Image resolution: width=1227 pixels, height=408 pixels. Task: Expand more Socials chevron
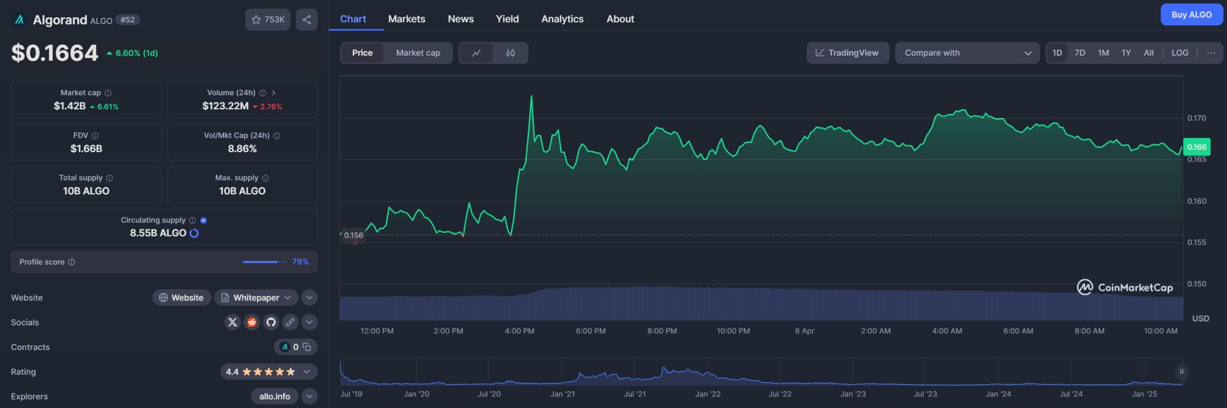pos(310,322)
